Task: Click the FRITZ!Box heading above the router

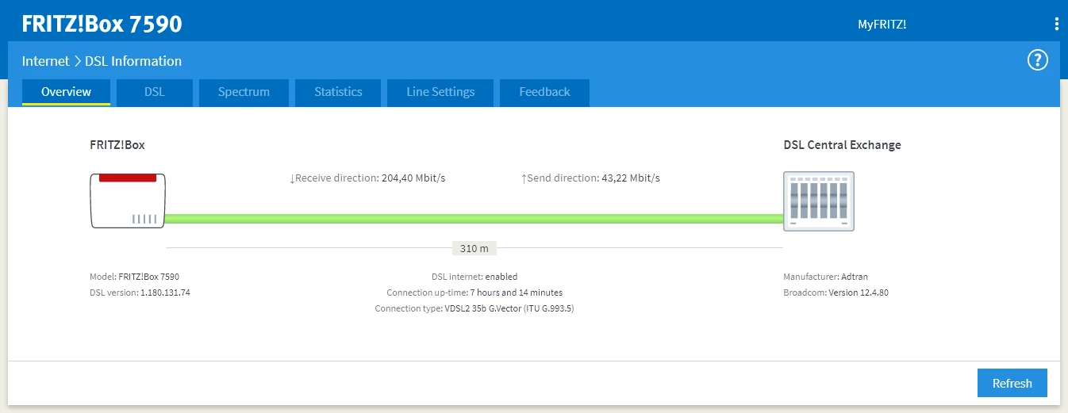Action: pyautogui.click(x=117, y=145)
